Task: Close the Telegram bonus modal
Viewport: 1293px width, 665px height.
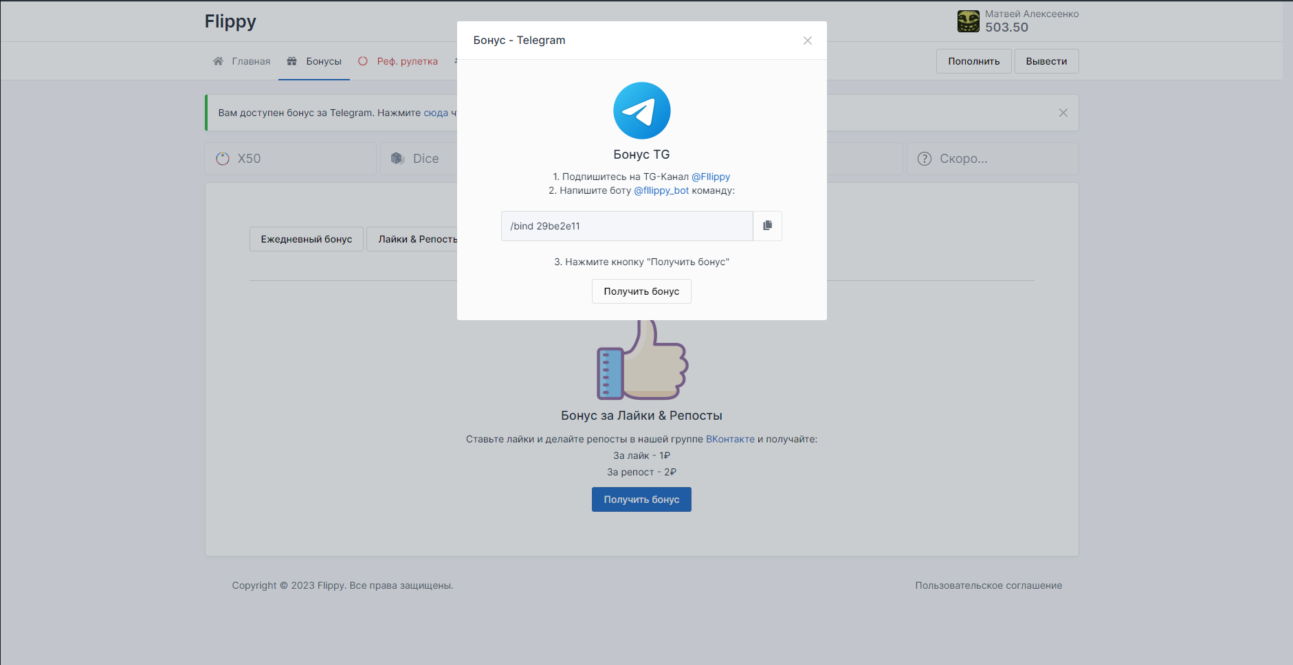Action: click(x=807, y=41)
